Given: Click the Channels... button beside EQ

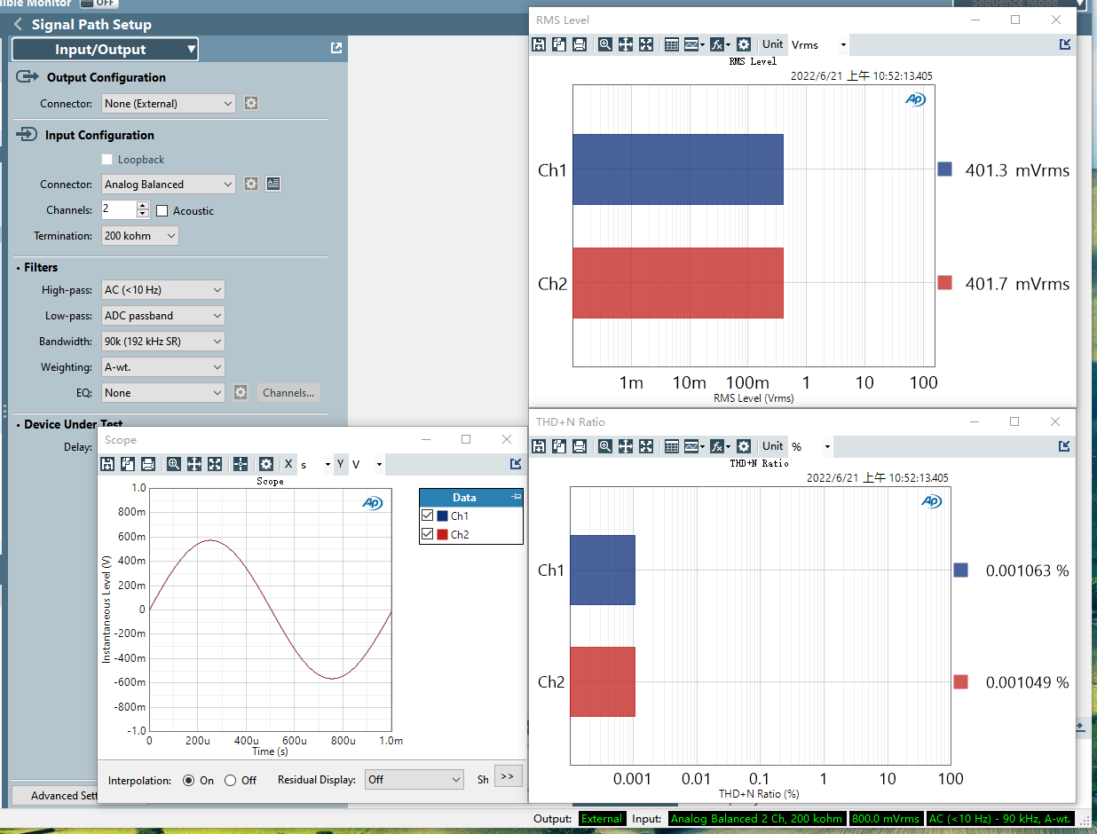Looking at the screenshot, I should (288, 393).
